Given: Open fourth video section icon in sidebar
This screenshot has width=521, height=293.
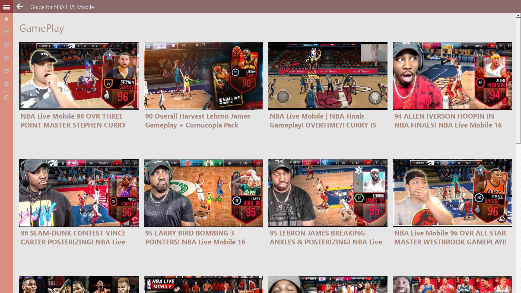Looking at the screenshot, I should click(x=7, y=71).
